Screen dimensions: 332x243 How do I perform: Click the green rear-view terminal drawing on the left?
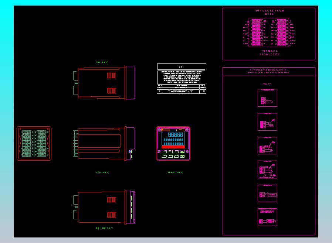(34, 144)
